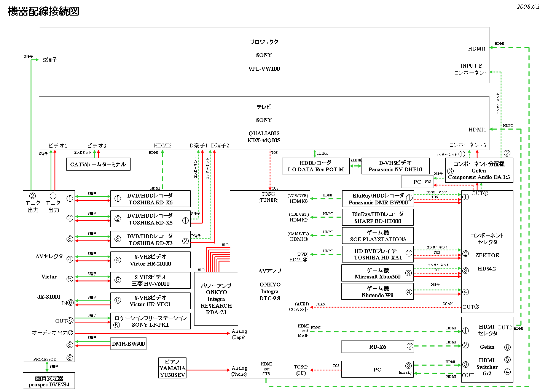Select the prospec DVE784 stabilizer box
The image size is (548, 389).
coord(49,381)
